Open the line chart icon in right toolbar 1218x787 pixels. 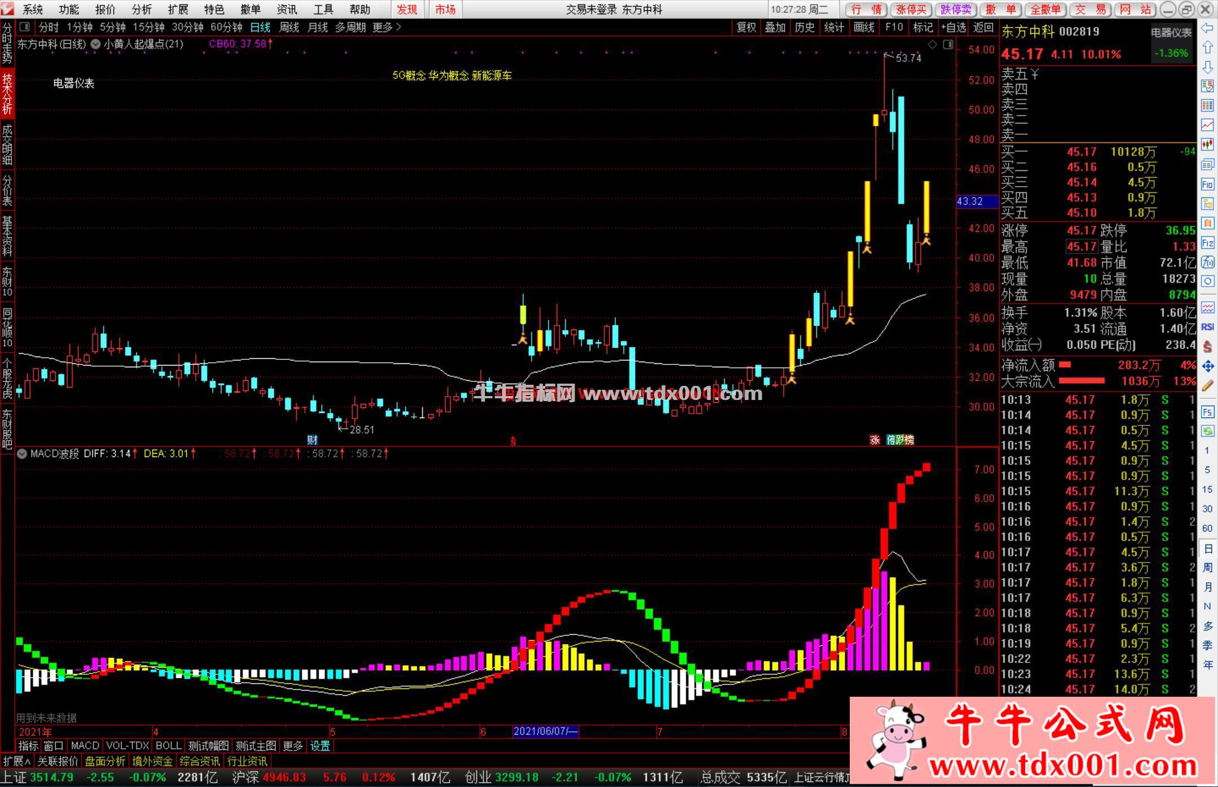[1207, 125]
